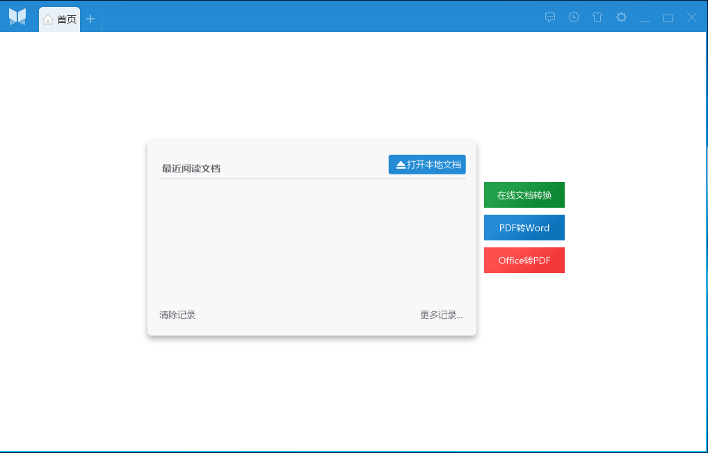Click the blank title bar area beside the tabs
Screen dimensions: 708x453
(313, 17)
